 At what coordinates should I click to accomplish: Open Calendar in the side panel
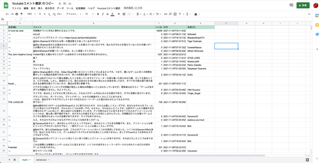317,16
